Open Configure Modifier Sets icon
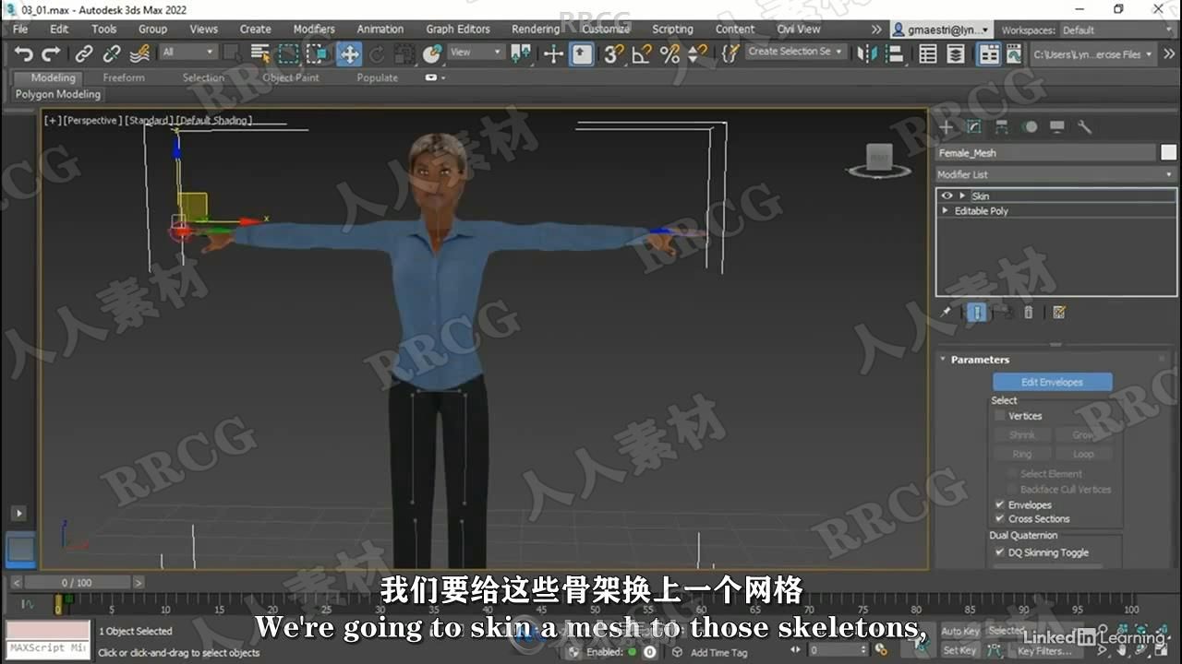This screenshot has width=1182, height=664. pyautogui.click(x=1059, y=313)
